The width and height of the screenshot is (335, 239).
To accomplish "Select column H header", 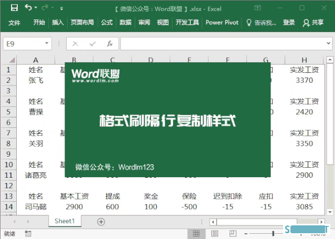I will (x=304, y=60).
